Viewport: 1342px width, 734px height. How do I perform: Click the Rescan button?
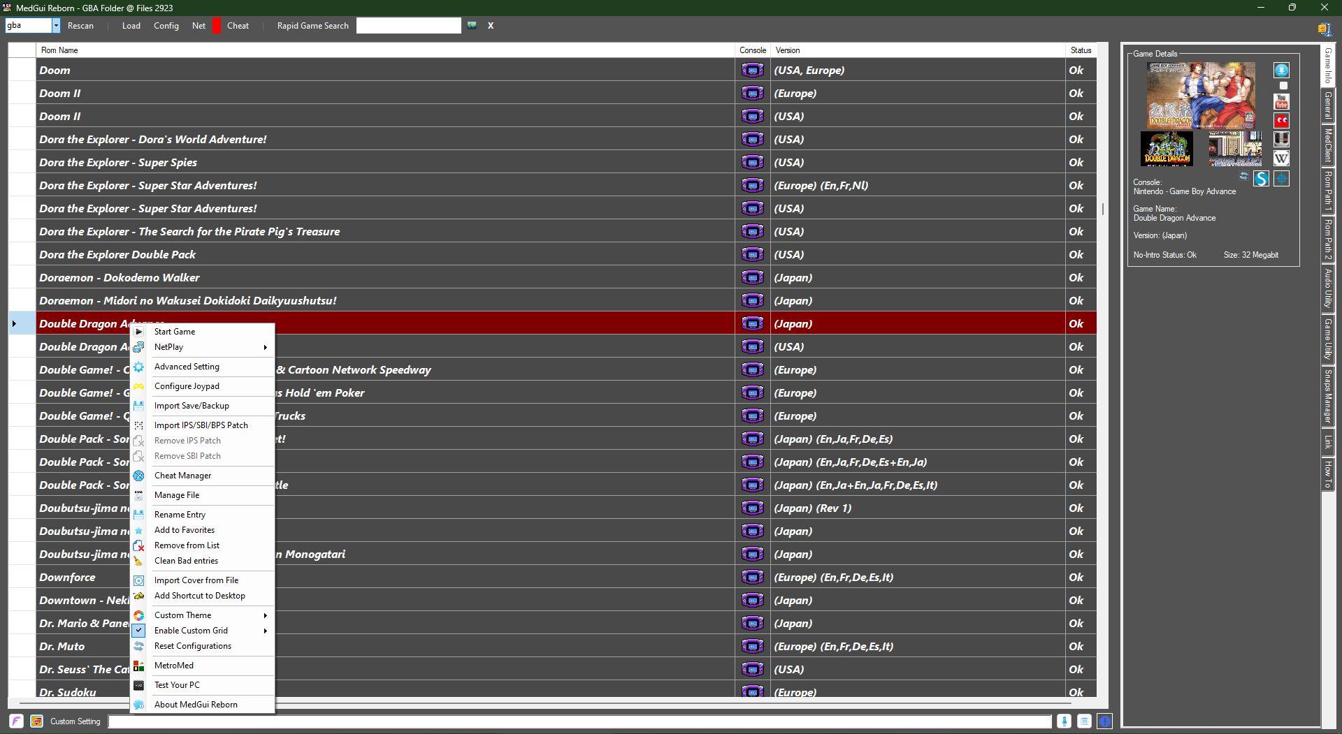tap(80, 26)
